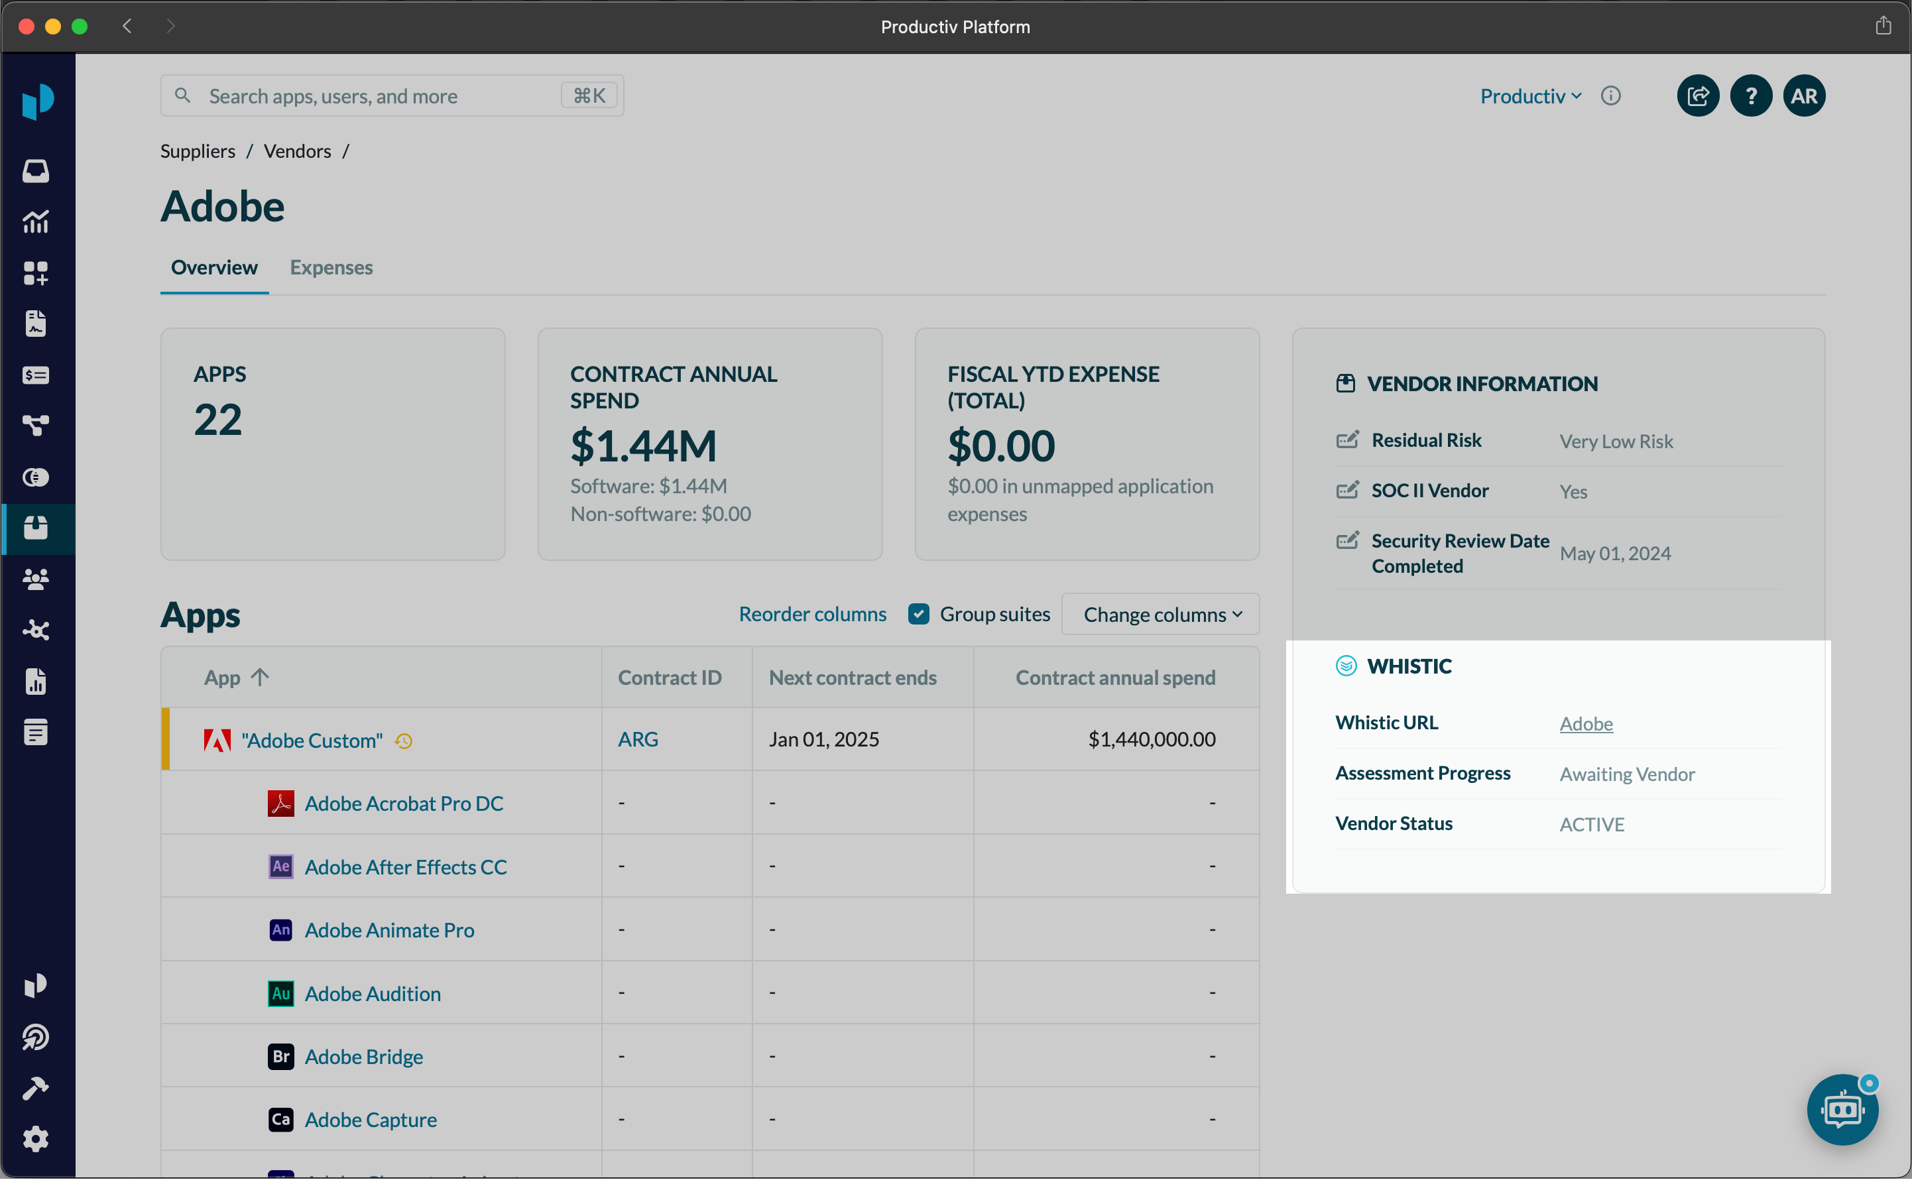Expand the Productiv org dropdown

tap(1530, 95)
